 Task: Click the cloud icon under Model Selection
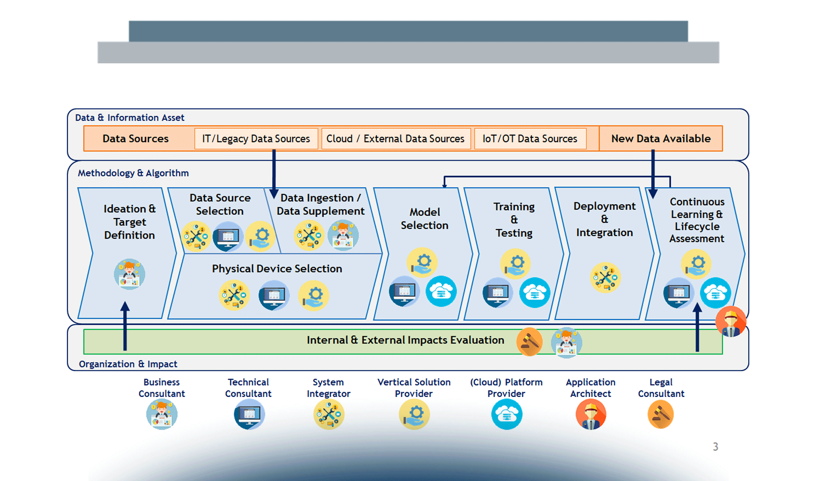click(x=441, y=291)
